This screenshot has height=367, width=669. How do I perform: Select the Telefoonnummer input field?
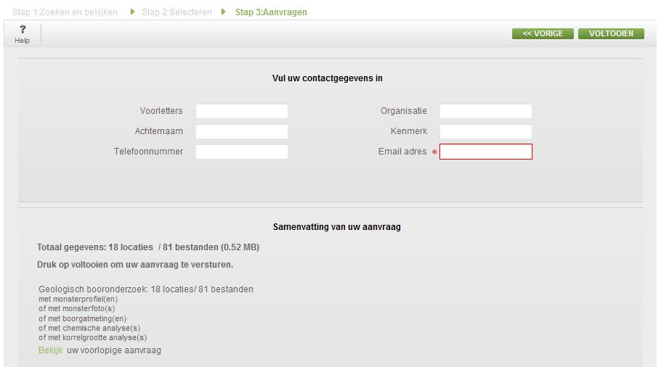(241, 152)
